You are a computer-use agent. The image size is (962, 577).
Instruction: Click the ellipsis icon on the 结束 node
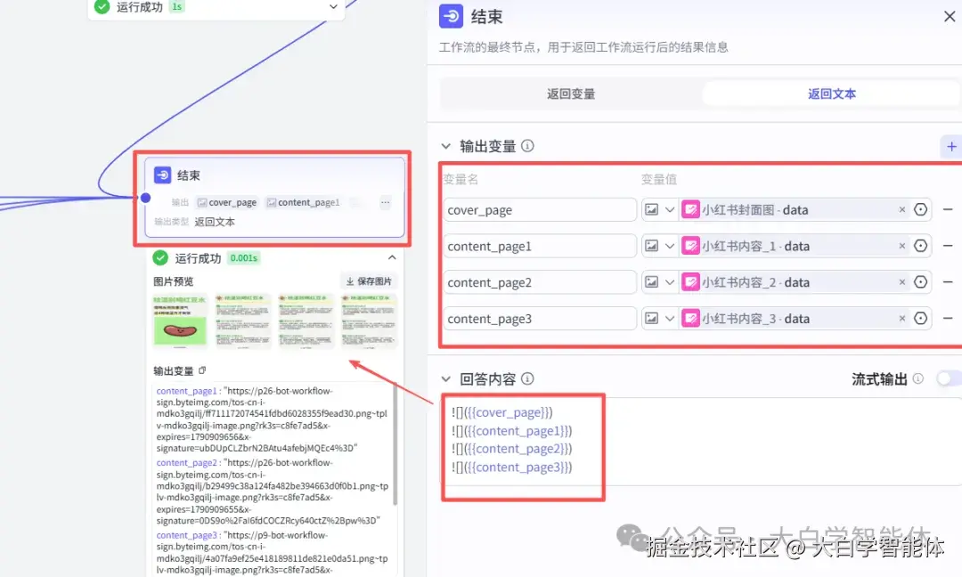coord(385,202)
